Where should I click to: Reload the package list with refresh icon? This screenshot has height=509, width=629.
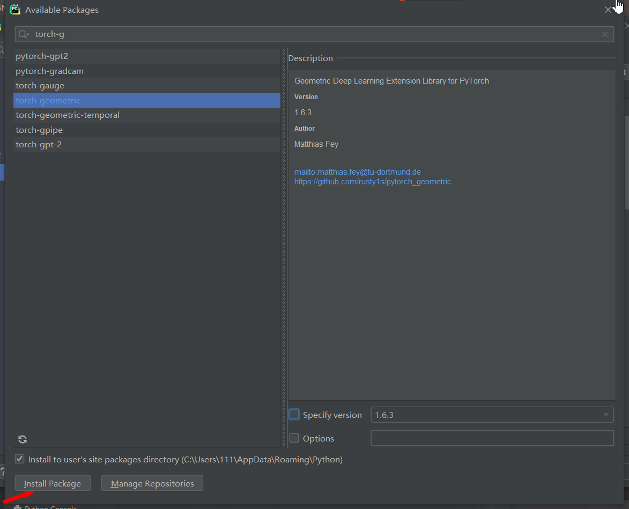pyautogui.click(x=23, y=439)
